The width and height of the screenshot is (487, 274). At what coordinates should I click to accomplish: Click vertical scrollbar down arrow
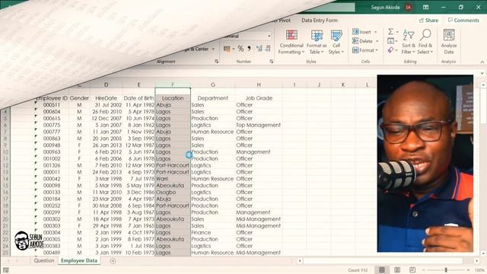pyautogui.click(x=483, y=253)
